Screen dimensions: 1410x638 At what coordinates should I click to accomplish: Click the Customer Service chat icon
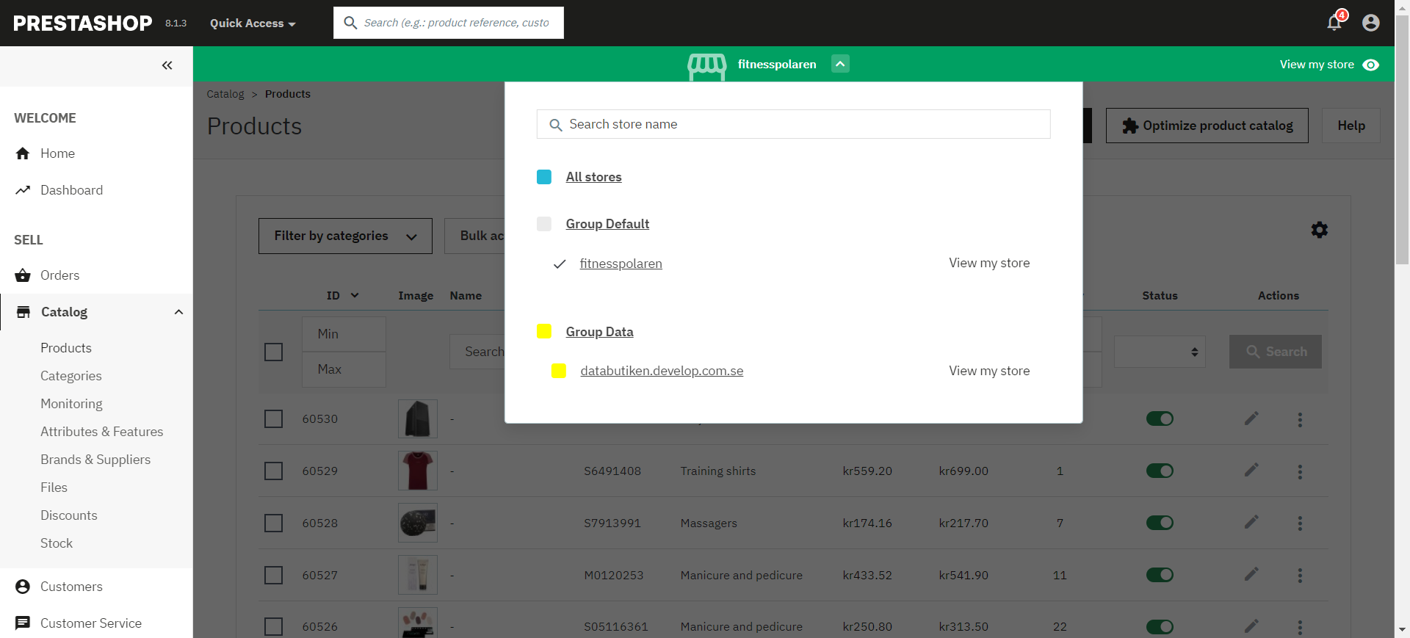coord(23,623)
